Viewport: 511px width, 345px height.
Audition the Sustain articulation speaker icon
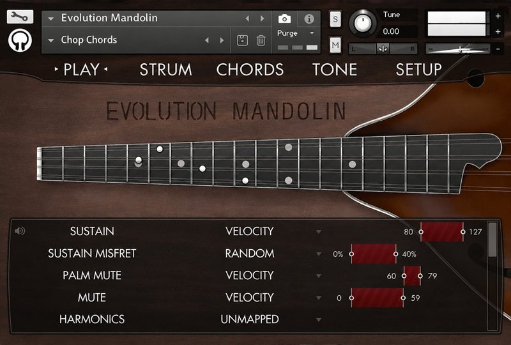click(20, 231)
